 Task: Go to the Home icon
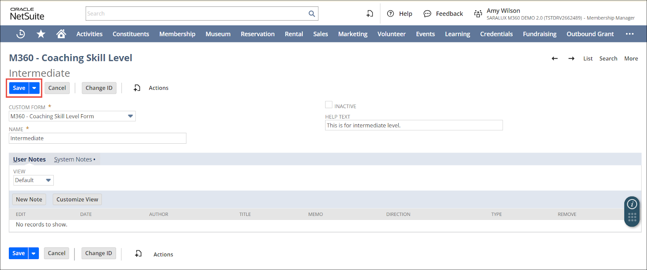pyautogui.click(x=61, y=34)
